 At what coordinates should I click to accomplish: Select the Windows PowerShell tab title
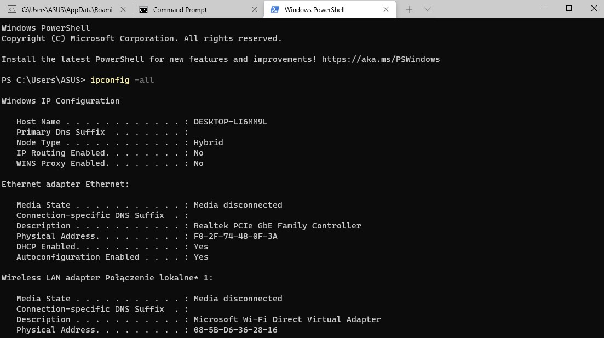click(x=314, y=9)
